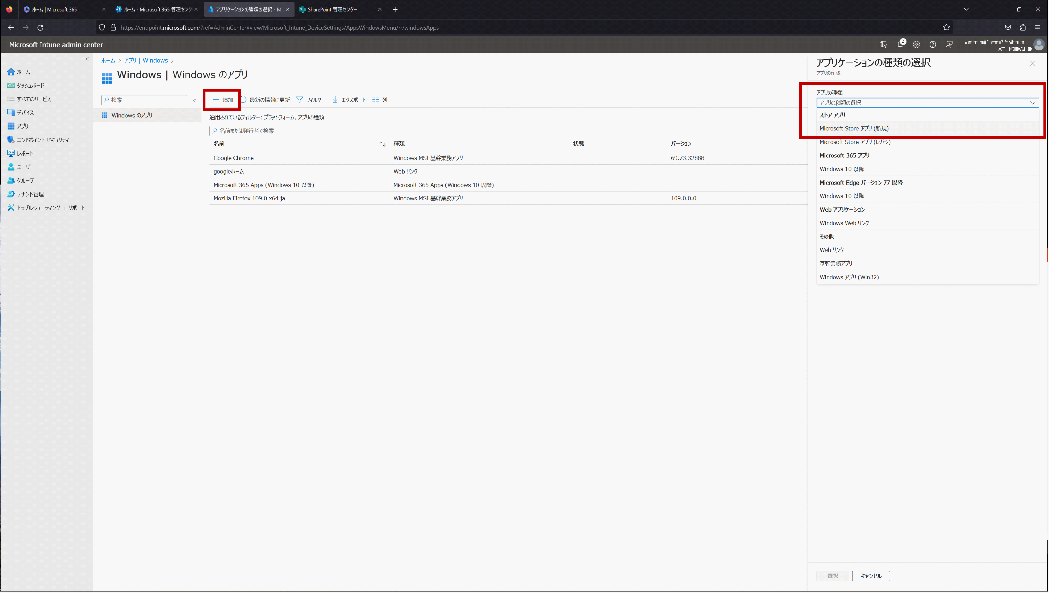Select Windows 10 以降 under Microsoft Edge

[928, 196]
